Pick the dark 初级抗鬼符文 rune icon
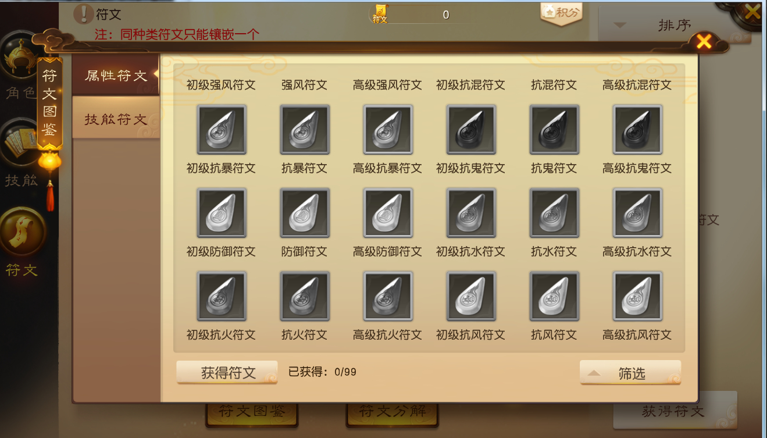The image size is (767, 438). tap(471, 130)
